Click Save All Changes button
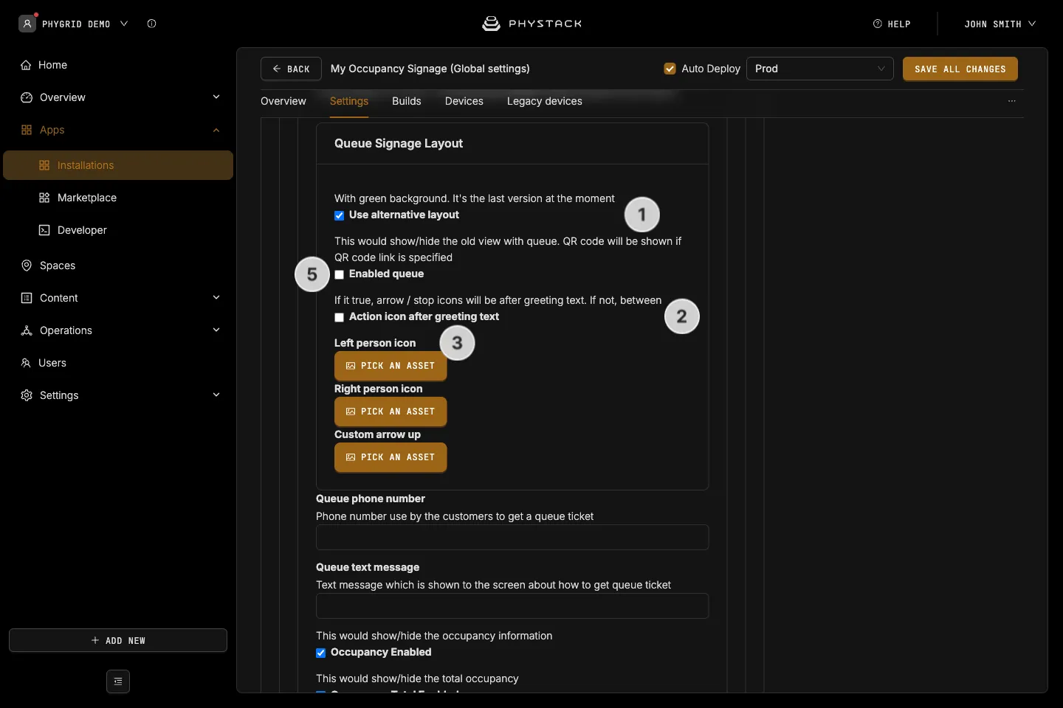Image resolution: width=1063 pixels, height=708 pixels. pyautogui.click(x=960, y=69)
